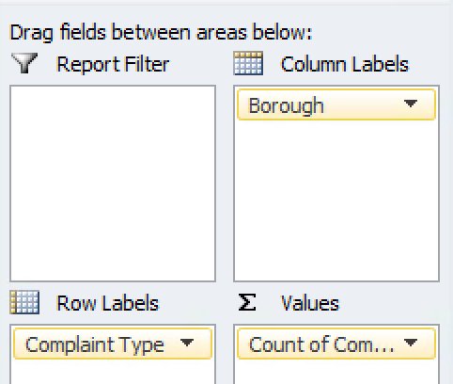The image size is (453, 384).
Task: Click the Values heading text
Action: (310, 303)
